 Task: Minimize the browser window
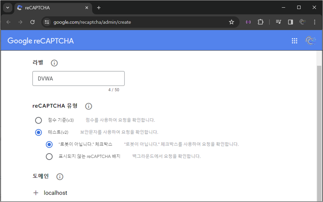click(283, 8)
